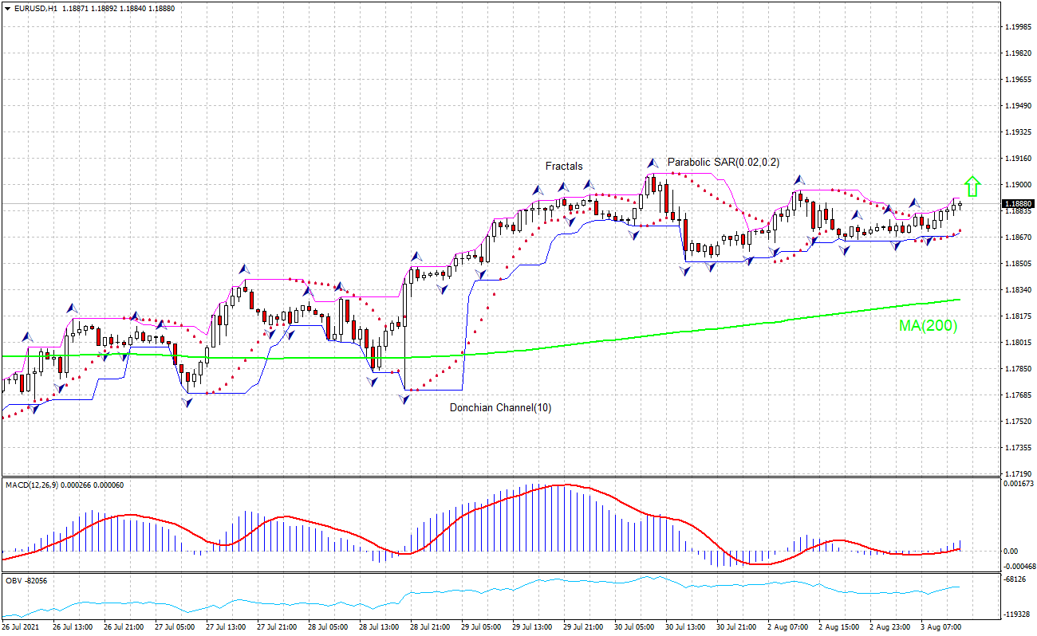This screenshot has width=1037, height=636.
Task: Select the 1.19000 price level on the scale
Action: point(1017,183)
